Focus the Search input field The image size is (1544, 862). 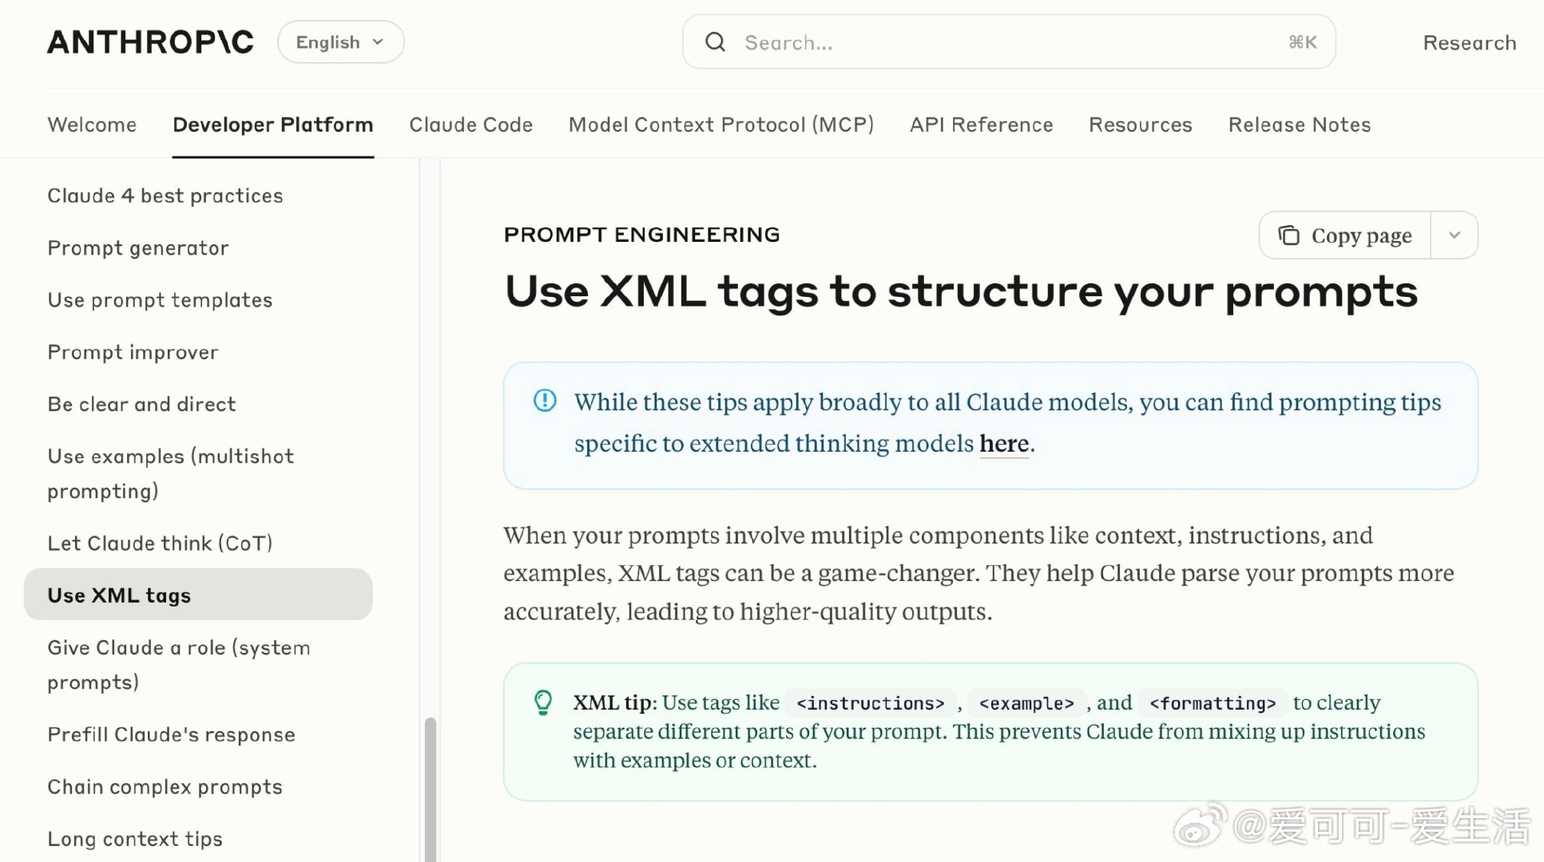click(1009, 42)
